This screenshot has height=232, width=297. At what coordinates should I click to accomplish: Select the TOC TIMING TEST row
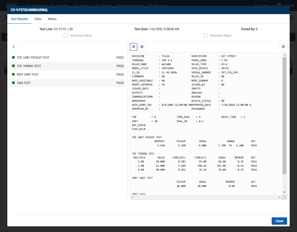pyautogui.click(x=68, y=66)
